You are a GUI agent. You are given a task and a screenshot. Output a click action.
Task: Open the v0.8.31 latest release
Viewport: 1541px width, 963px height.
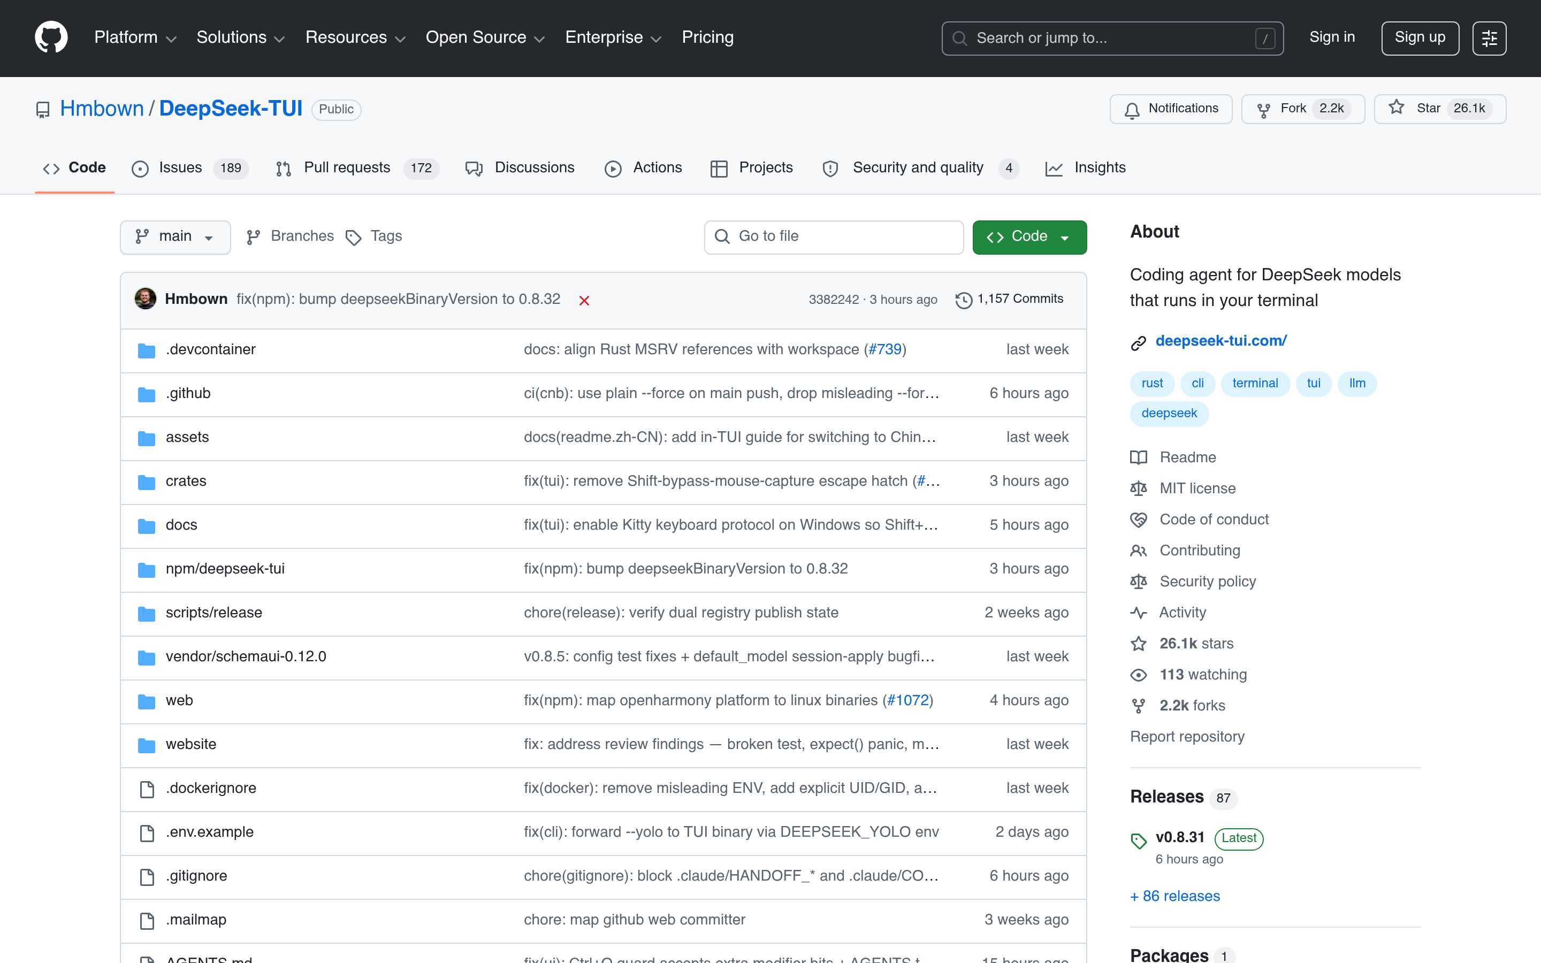coord(1180,837)
